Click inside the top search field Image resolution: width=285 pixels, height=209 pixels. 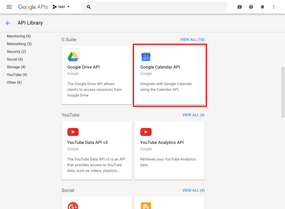coord(157,7)
